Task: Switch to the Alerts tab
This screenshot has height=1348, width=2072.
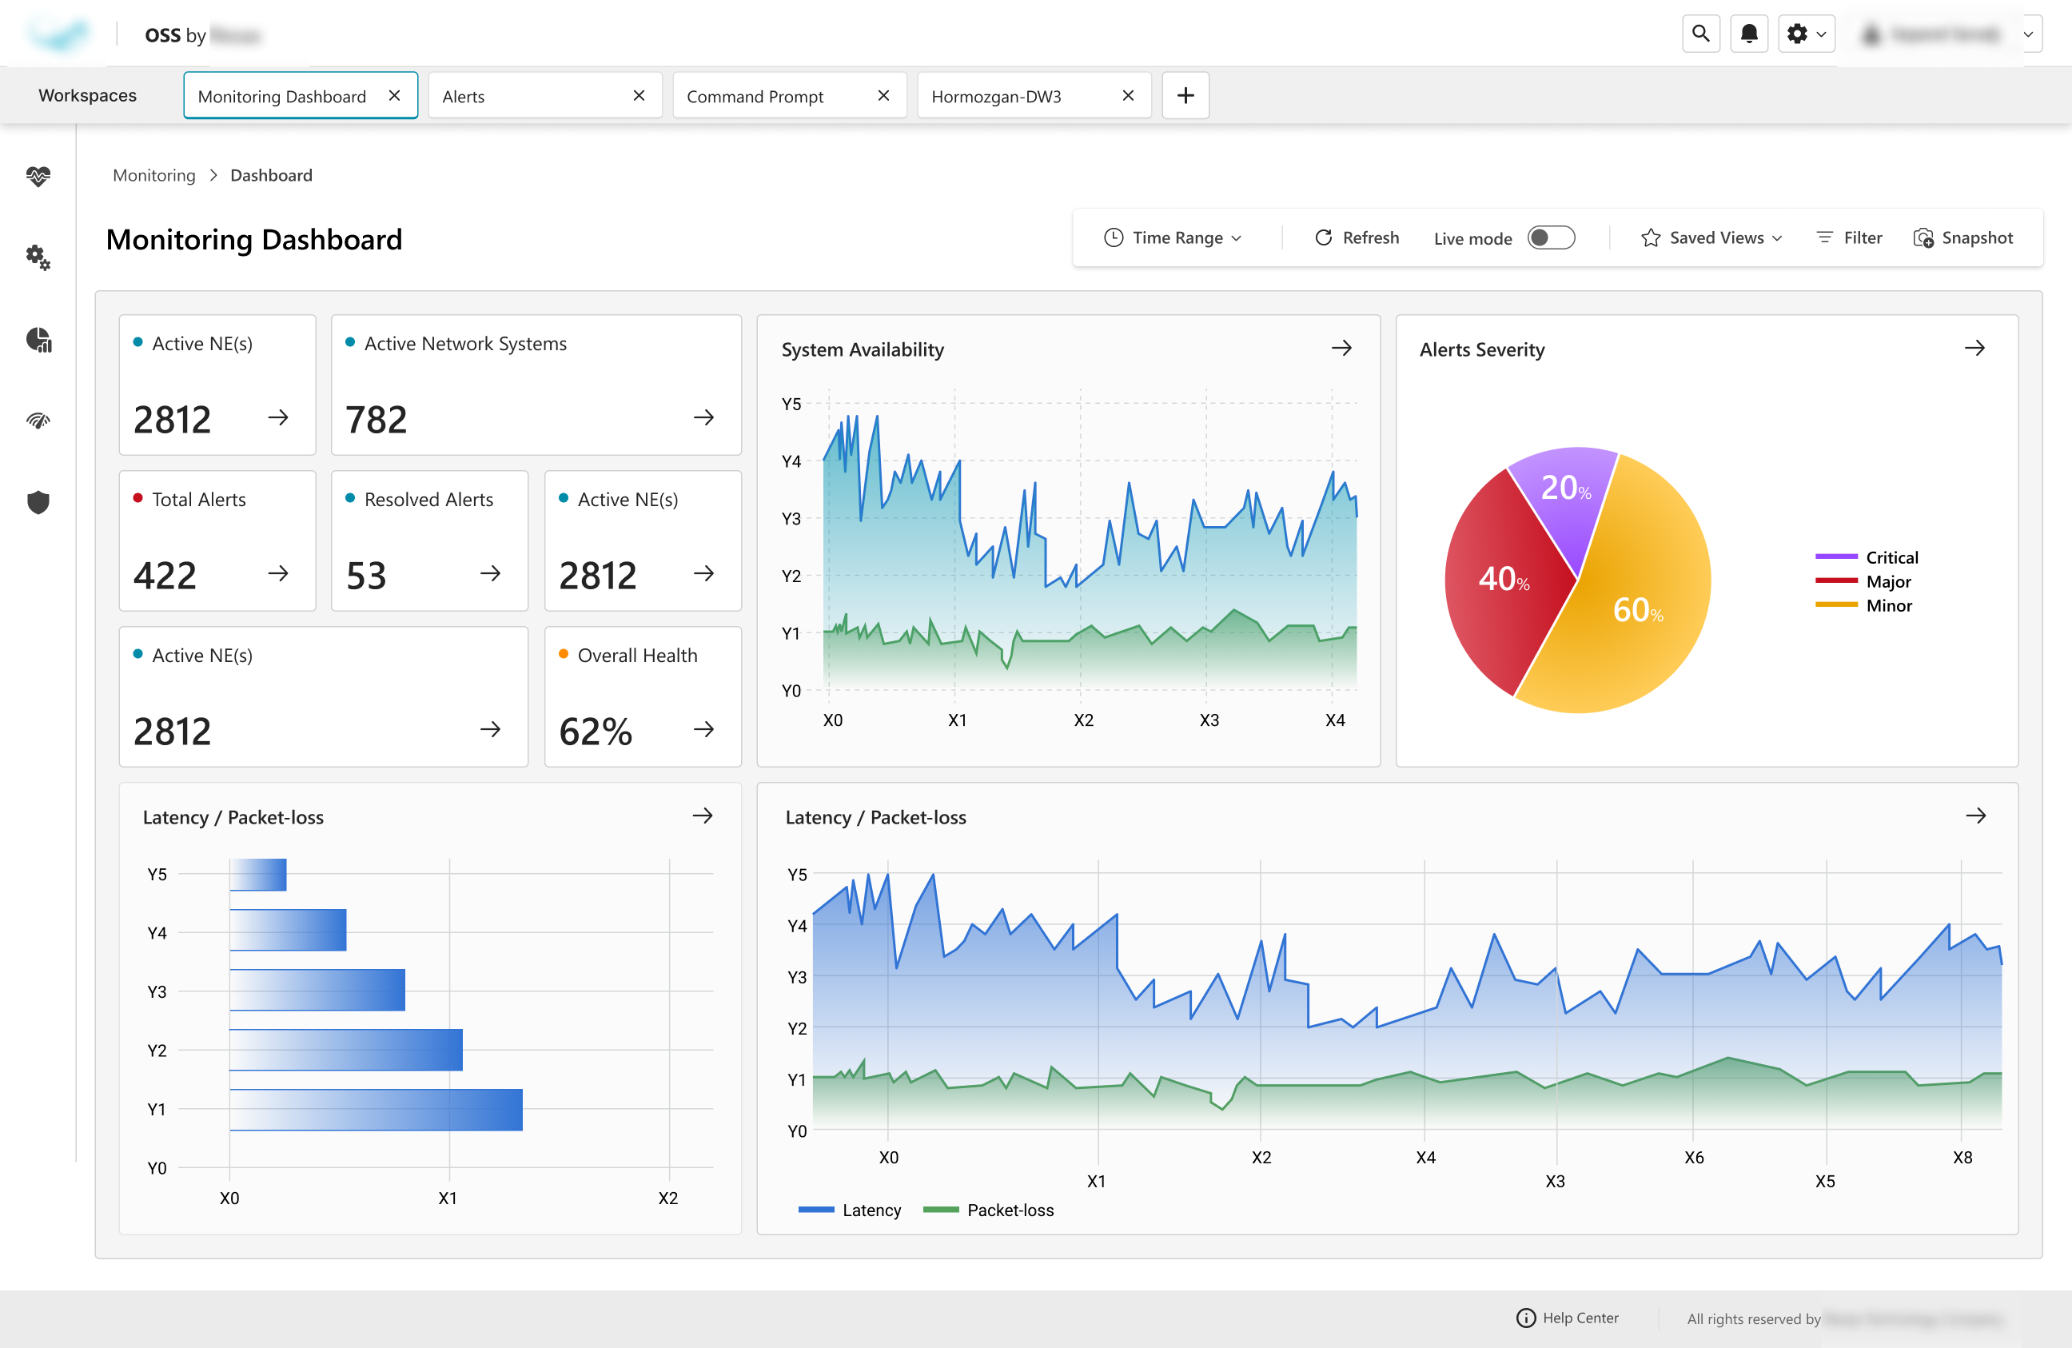Action: point(531,96)
